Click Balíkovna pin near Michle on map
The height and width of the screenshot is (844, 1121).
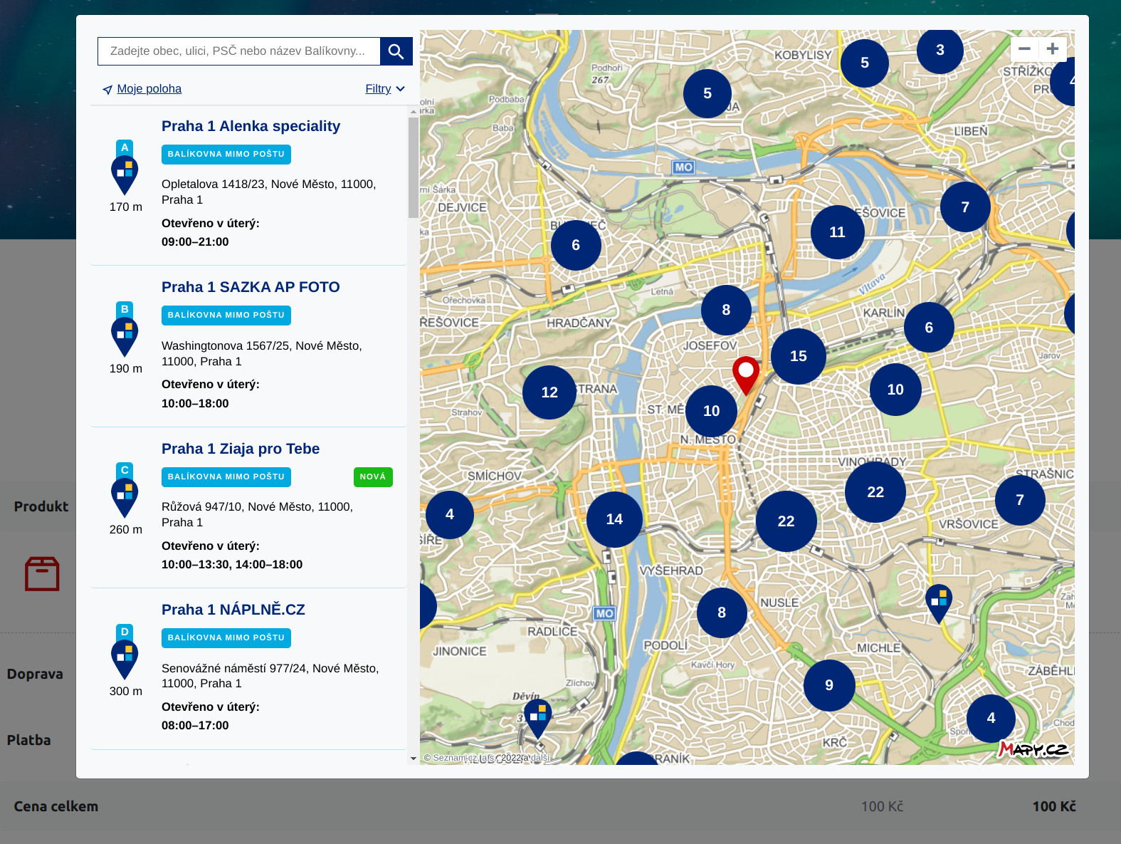tap(939, 603)
